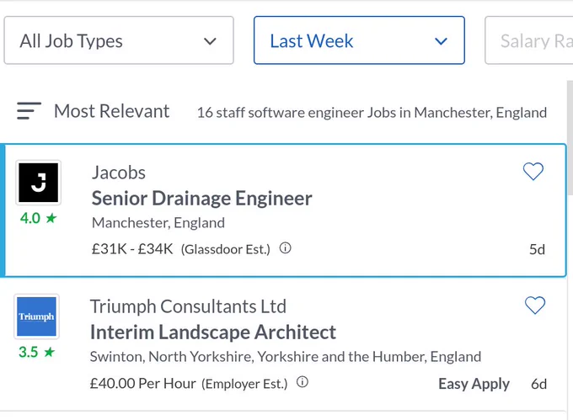Click the job list vertical scrollbar
This screenshot has width=573, height=420.
[570, 138]
